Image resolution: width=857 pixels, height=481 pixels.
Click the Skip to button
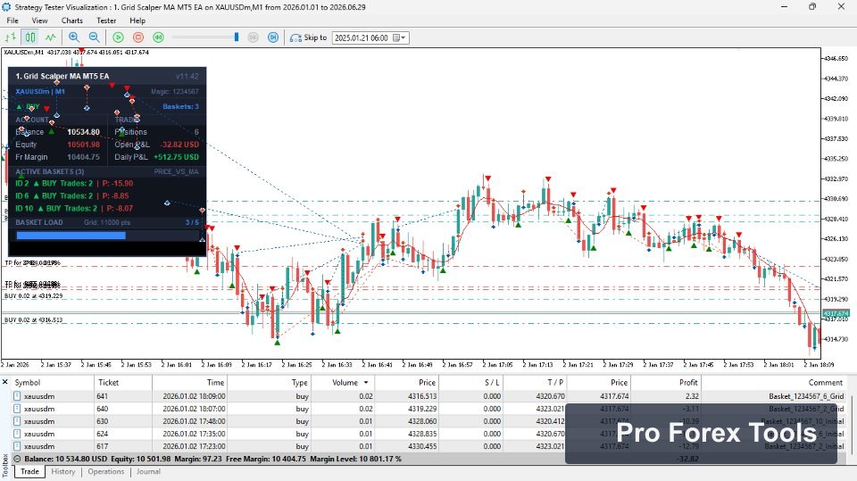309,37
